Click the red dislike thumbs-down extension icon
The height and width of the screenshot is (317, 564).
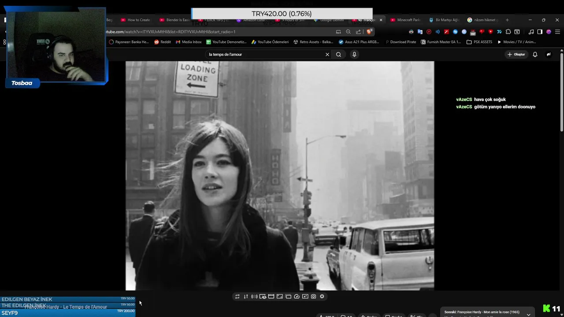click(482, 32)
